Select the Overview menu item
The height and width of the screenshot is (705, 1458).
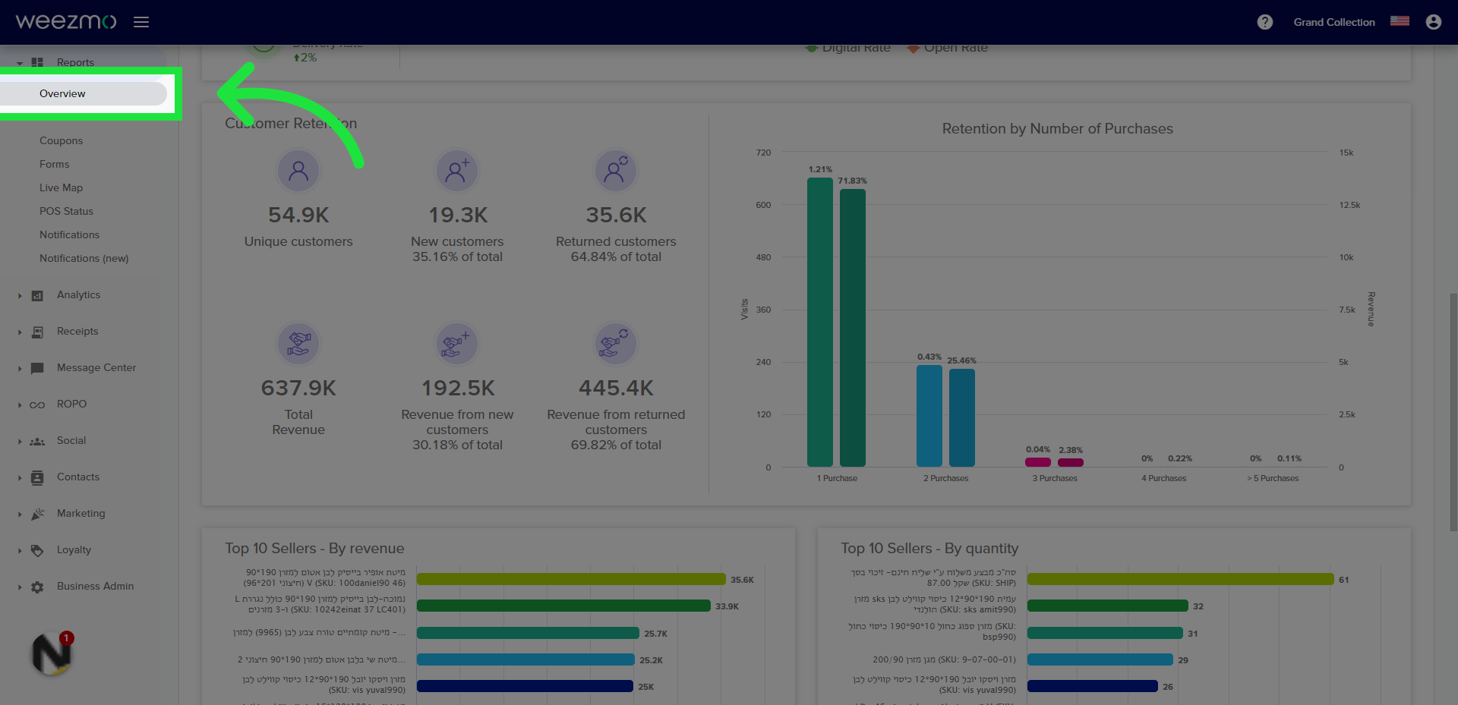coord(84,93)
